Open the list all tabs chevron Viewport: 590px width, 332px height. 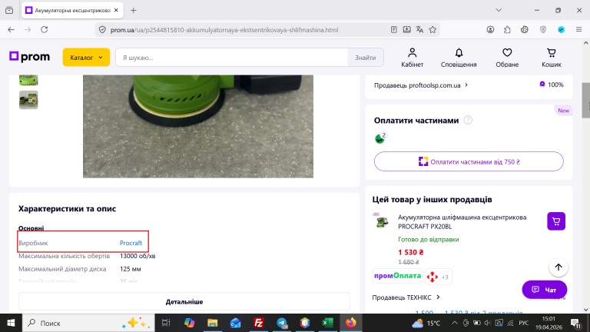click(499, 11)
